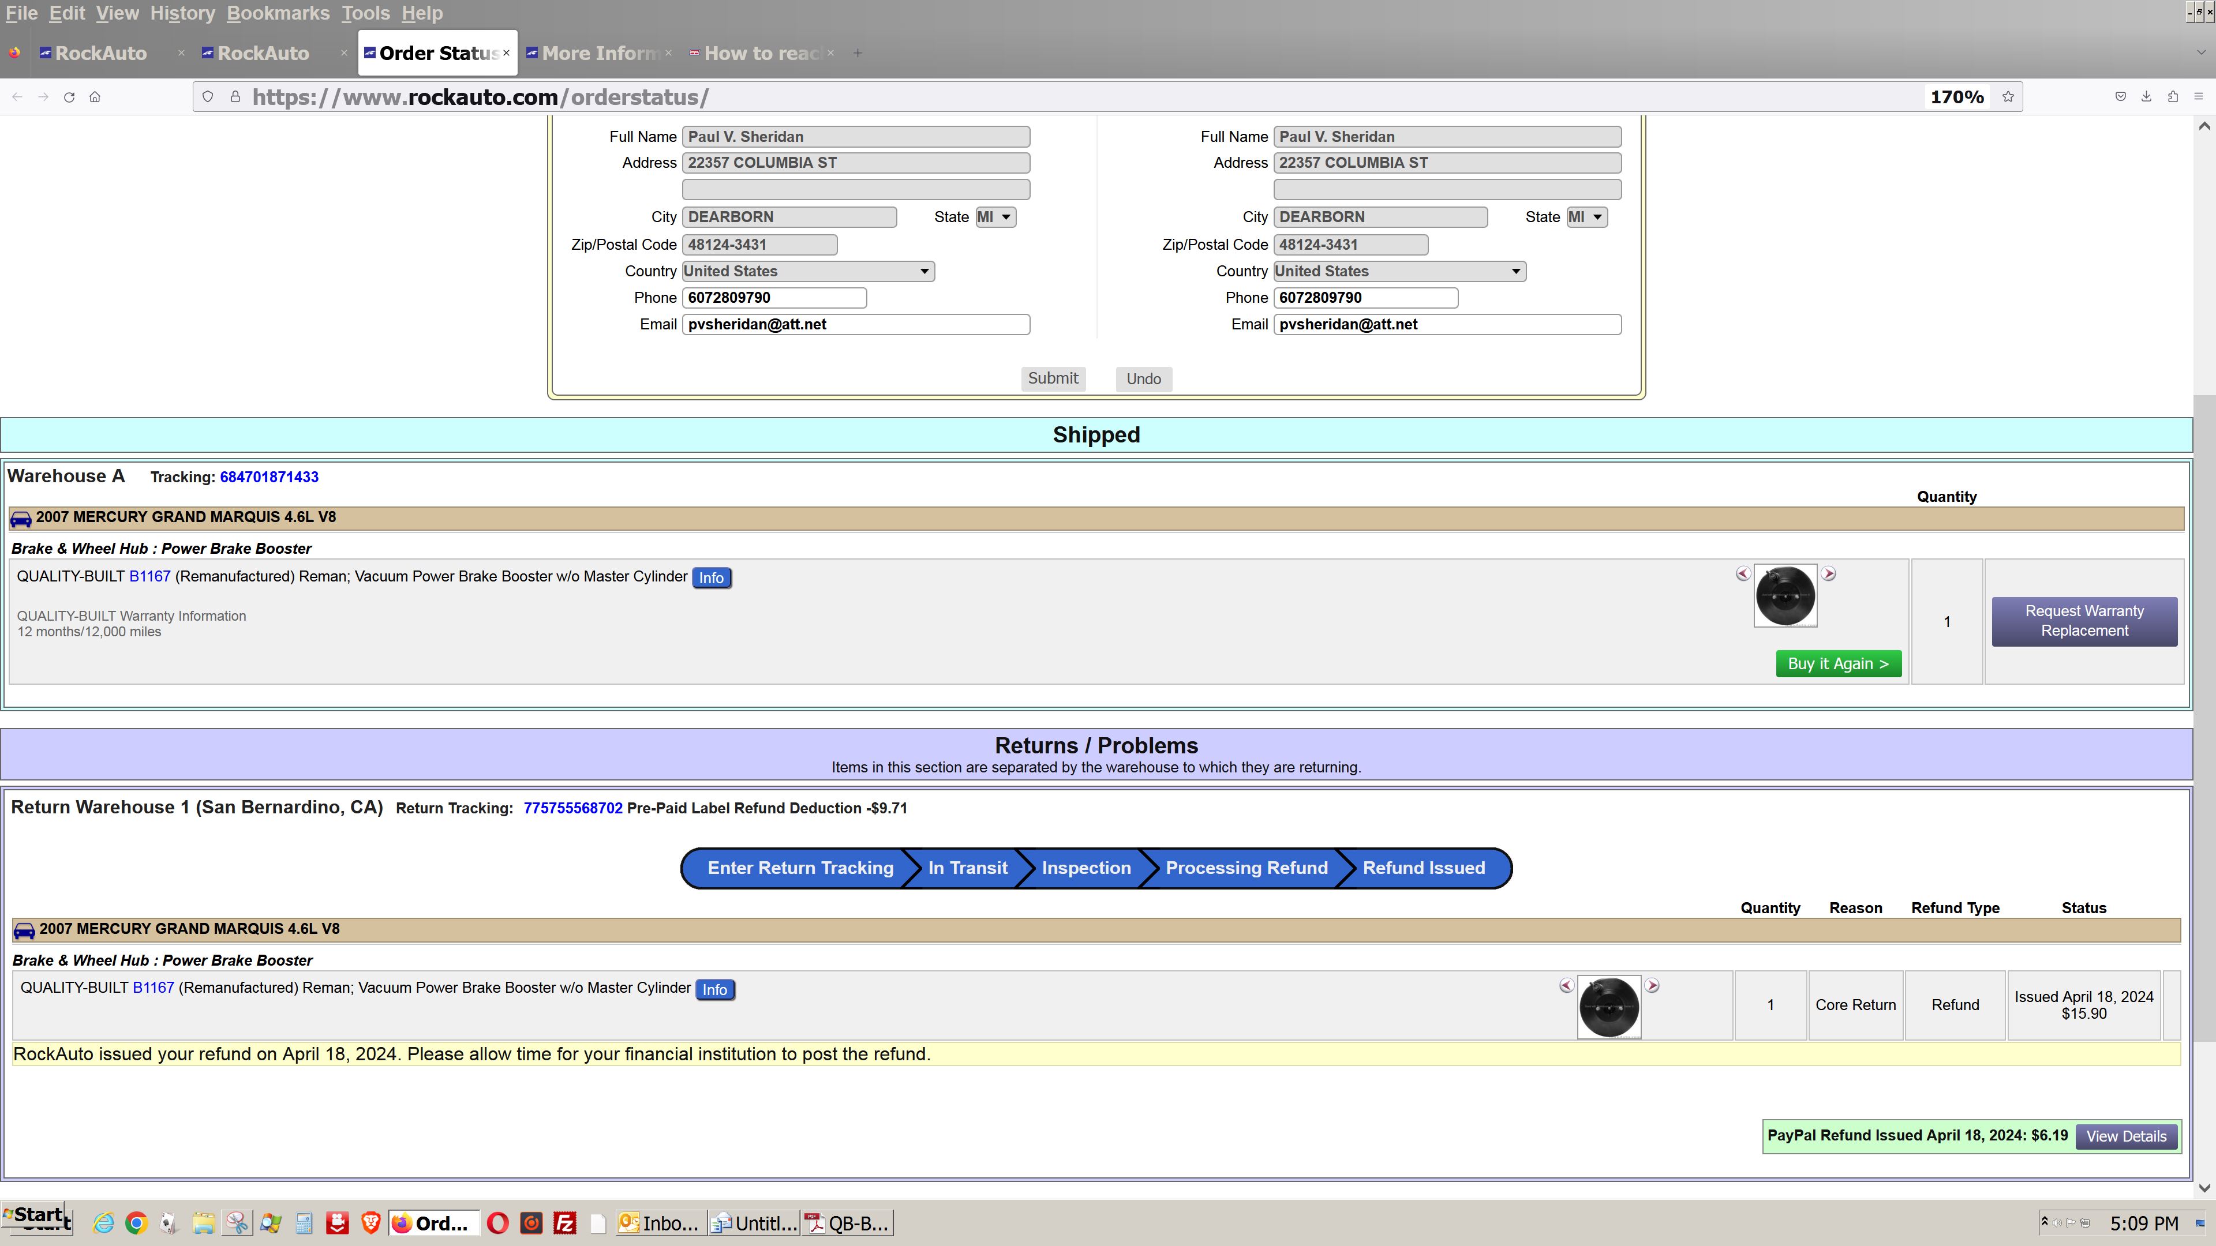The height and width of the screenshot is (1246, 2216).
Task: Click the Undo button
Action: tap(1144, 379)
